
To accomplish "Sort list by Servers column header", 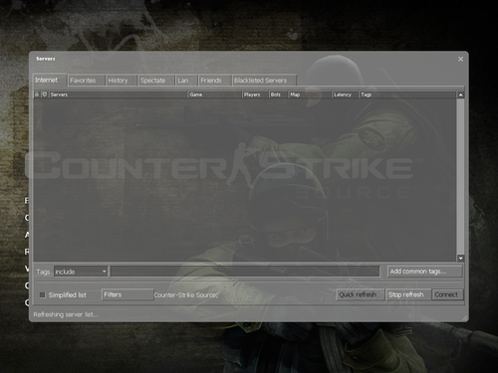I will pyautogui.click(x=118, y=94).
